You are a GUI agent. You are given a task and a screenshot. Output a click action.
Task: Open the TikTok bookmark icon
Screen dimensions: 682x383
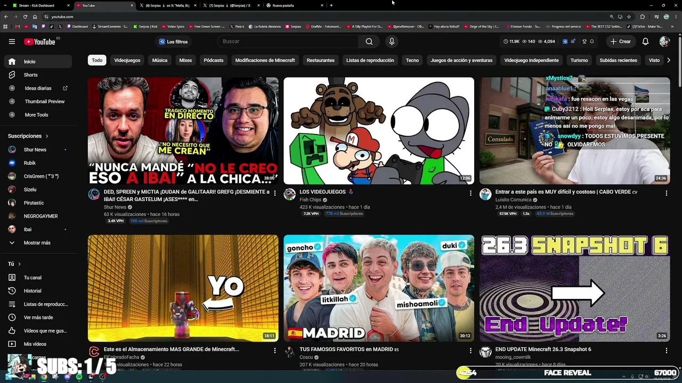click(x=52, y=26)
